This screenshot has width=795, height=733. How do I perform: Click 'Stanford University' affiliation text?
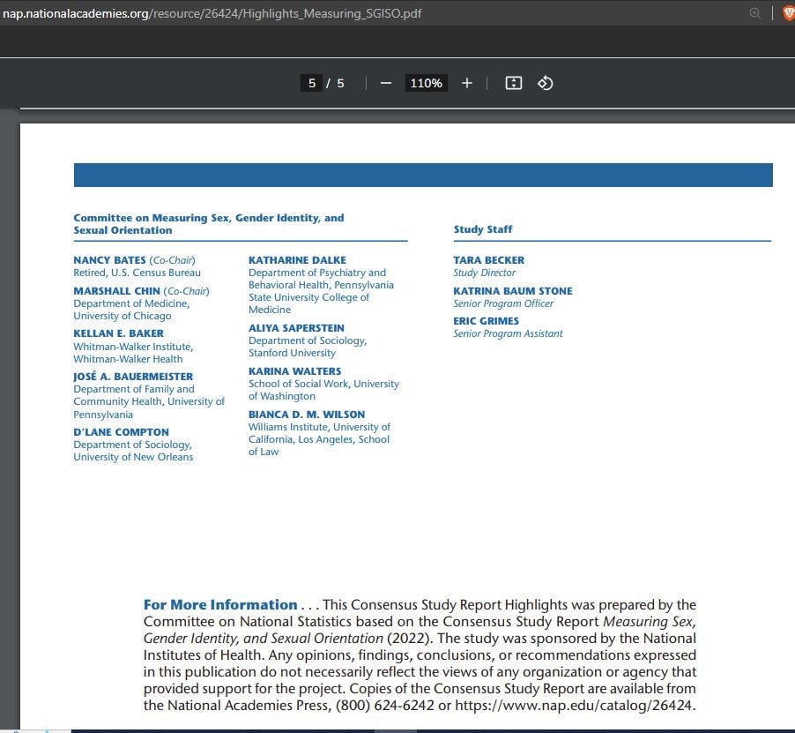point(292,353)
